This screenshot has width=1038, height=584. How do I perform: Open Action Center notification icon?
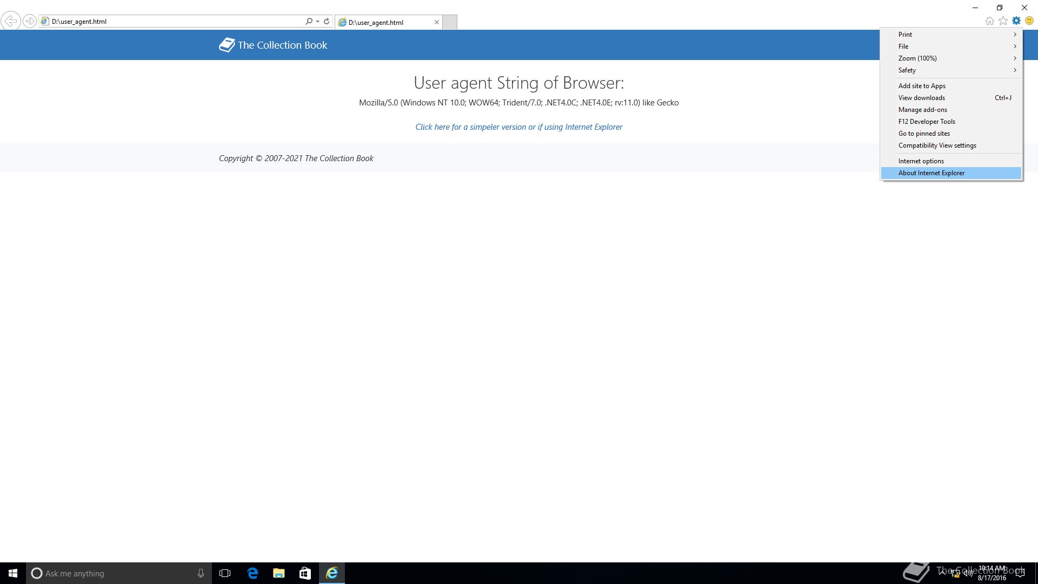1020,573
